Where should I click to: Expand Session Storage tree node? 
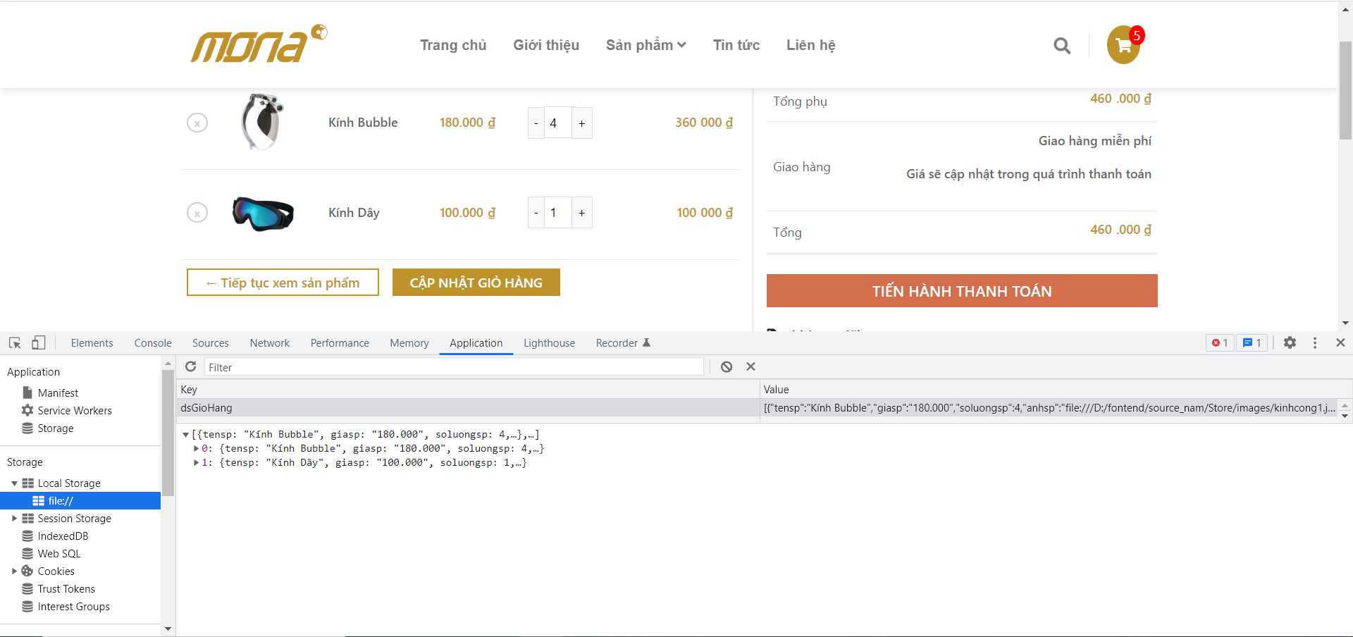pos(14,519)
